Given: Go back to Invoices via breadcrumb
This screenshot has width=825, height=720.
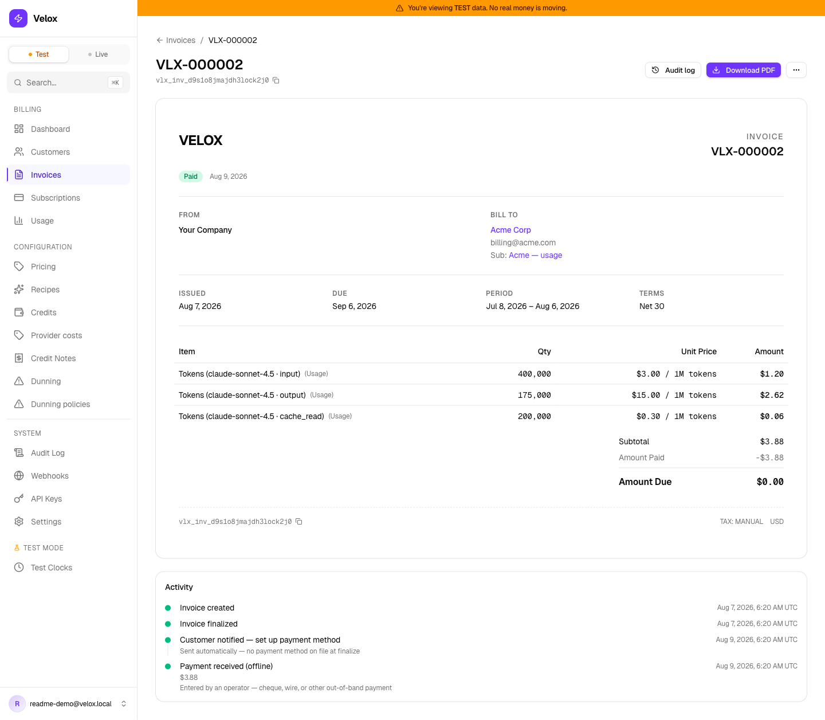Looking at the screenshot, I should pyautogui.click(x=176, y=40).
